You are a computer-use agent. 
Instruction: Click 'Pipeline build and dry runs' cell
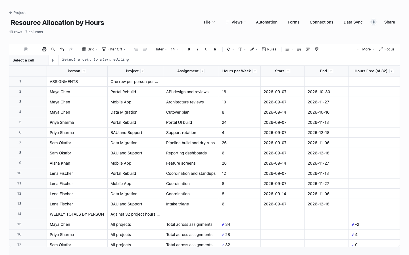coord(191,143)
